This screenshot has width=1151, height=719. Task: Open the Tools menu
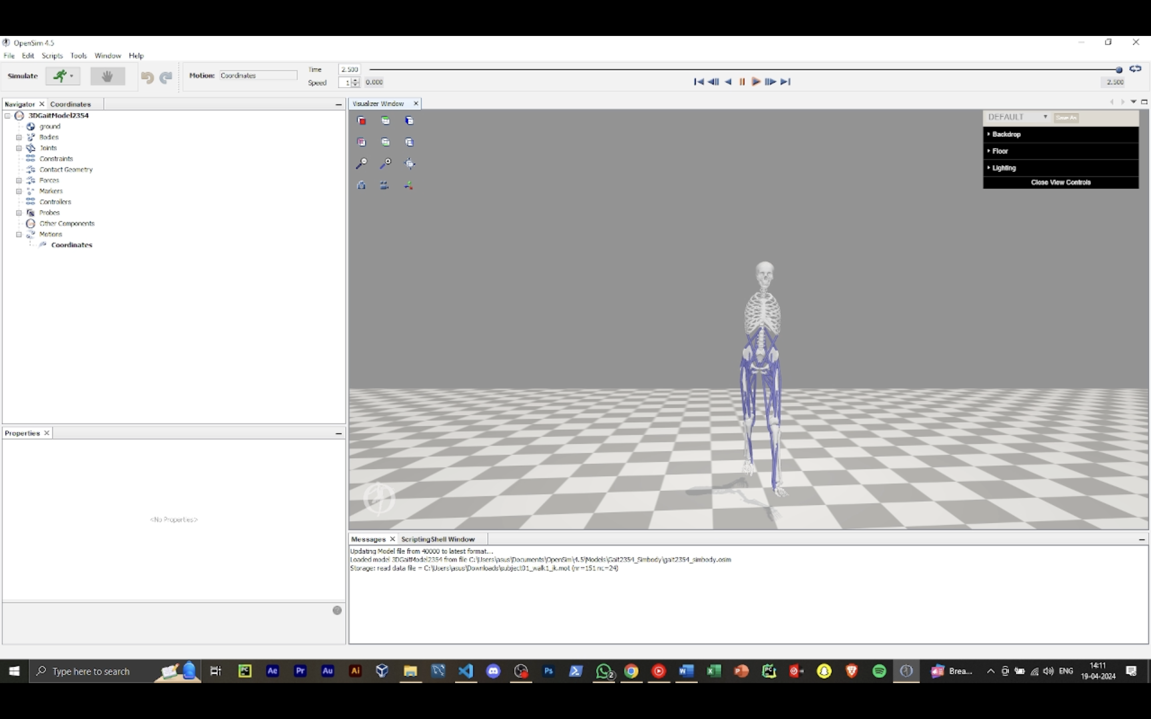[78, 56]
